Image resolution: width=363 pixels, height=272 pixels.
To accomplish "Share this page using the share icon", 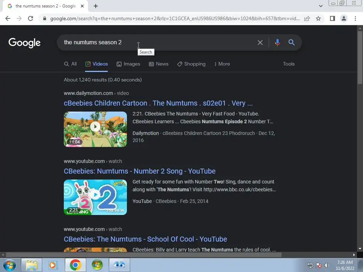I will (x=307, y=18).
